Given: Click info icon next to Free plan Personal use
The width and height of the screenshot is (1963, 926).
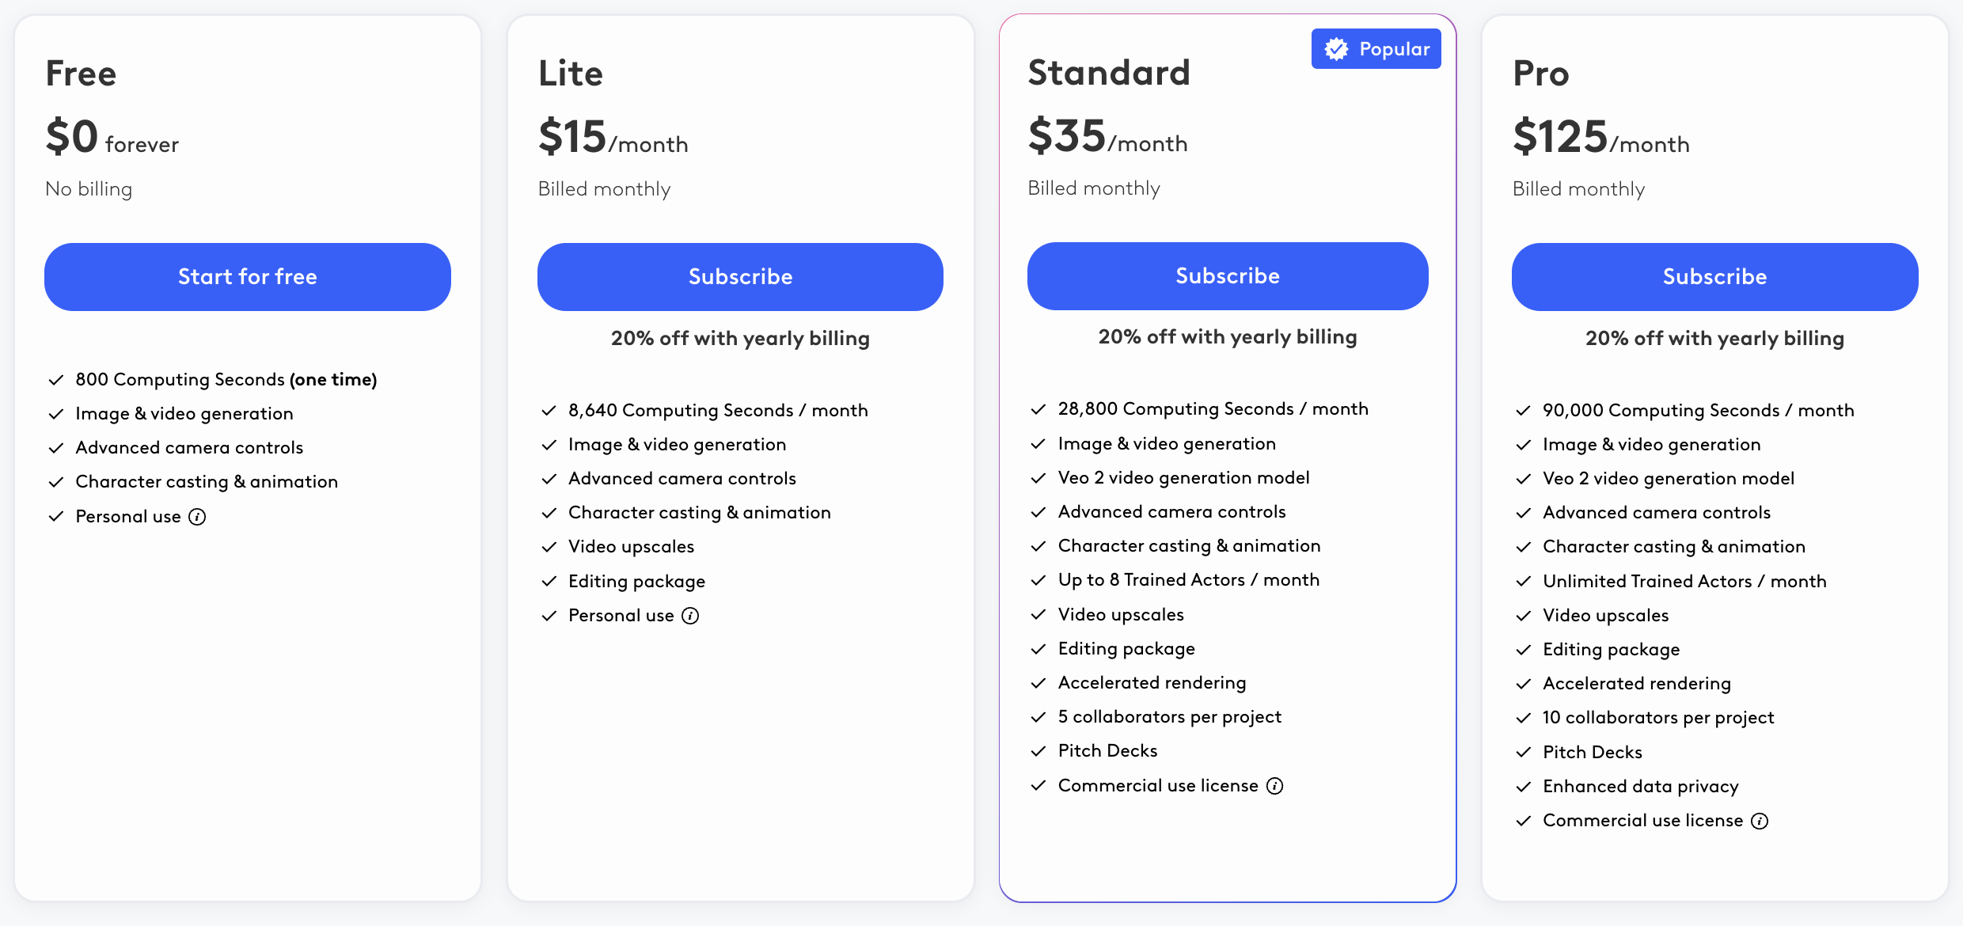Looking at the screenshot, I should (x=197, y=517).
